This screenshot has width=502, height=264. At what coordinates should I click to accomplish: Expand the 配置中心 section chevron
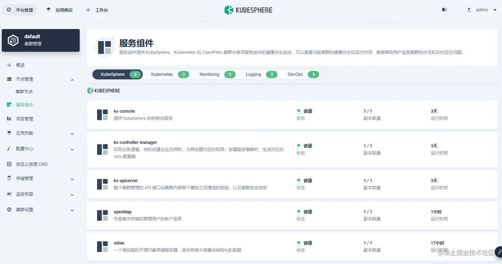[72, 150]
